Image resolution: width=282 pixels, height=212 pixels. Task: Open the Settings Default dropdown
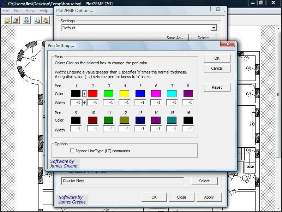pyautogui.click(x=214, y=28)
